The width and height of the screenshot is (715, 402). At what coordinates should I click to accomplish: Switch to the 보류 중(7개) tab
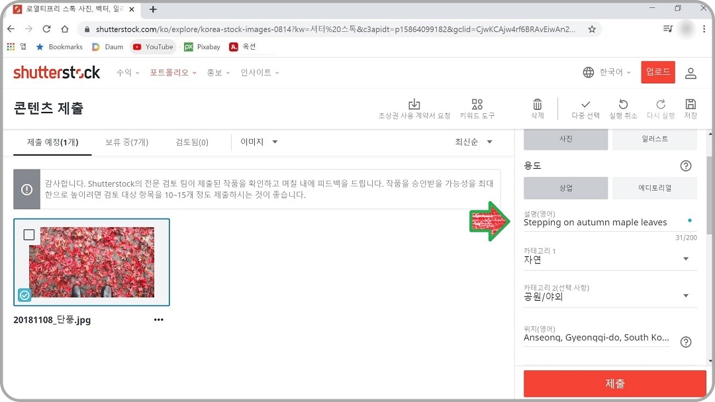pyautogui.click(x=126, y=142)
